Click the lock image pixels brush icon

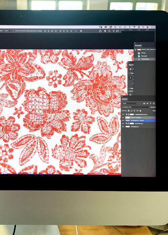(132, 111)
